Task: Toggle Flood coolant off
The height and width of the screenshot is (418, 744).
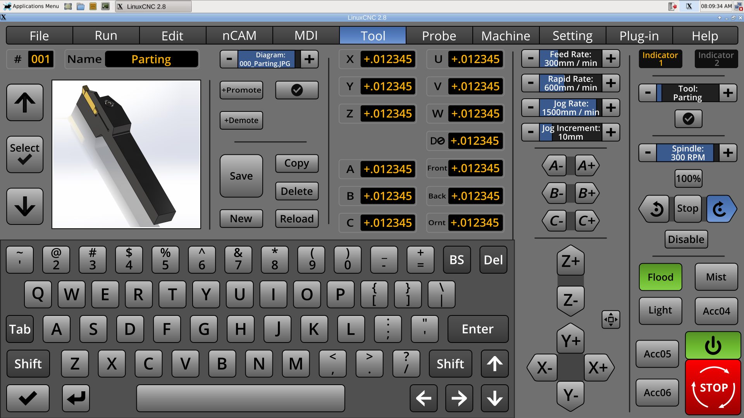Action: click(x=661, y=277)
